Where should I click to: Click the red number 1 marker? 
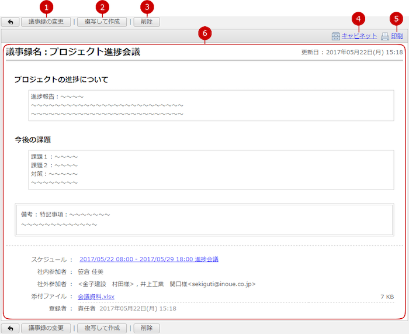(47, 7)
